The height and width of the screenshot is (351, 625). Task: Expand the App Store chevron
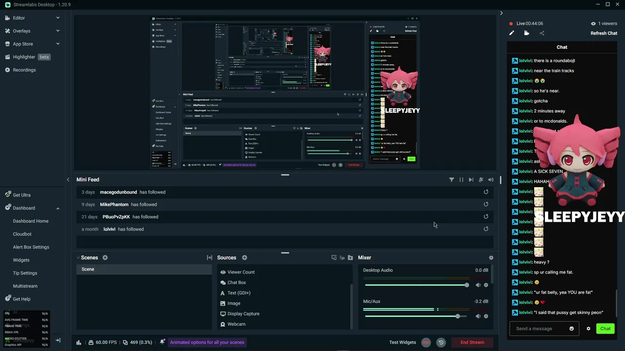coord(58,44)
